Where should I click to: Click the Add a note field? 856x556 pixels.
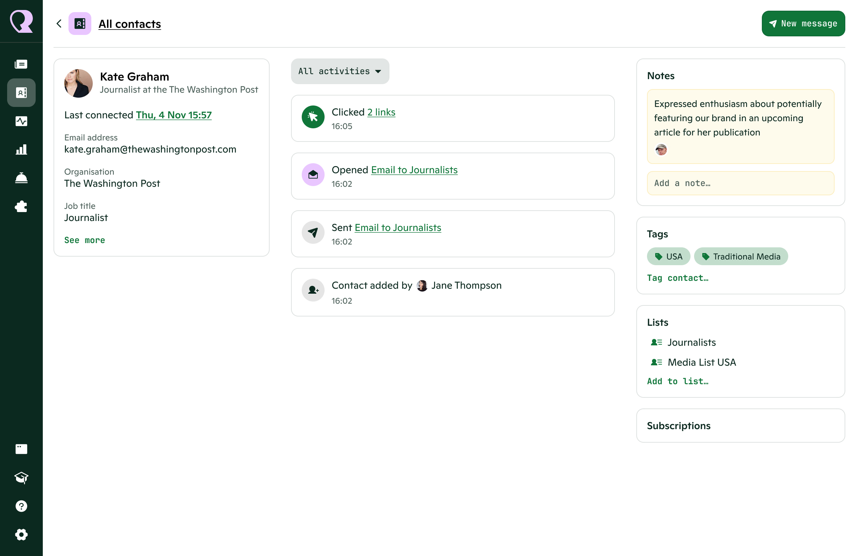(x=740, y=183)
